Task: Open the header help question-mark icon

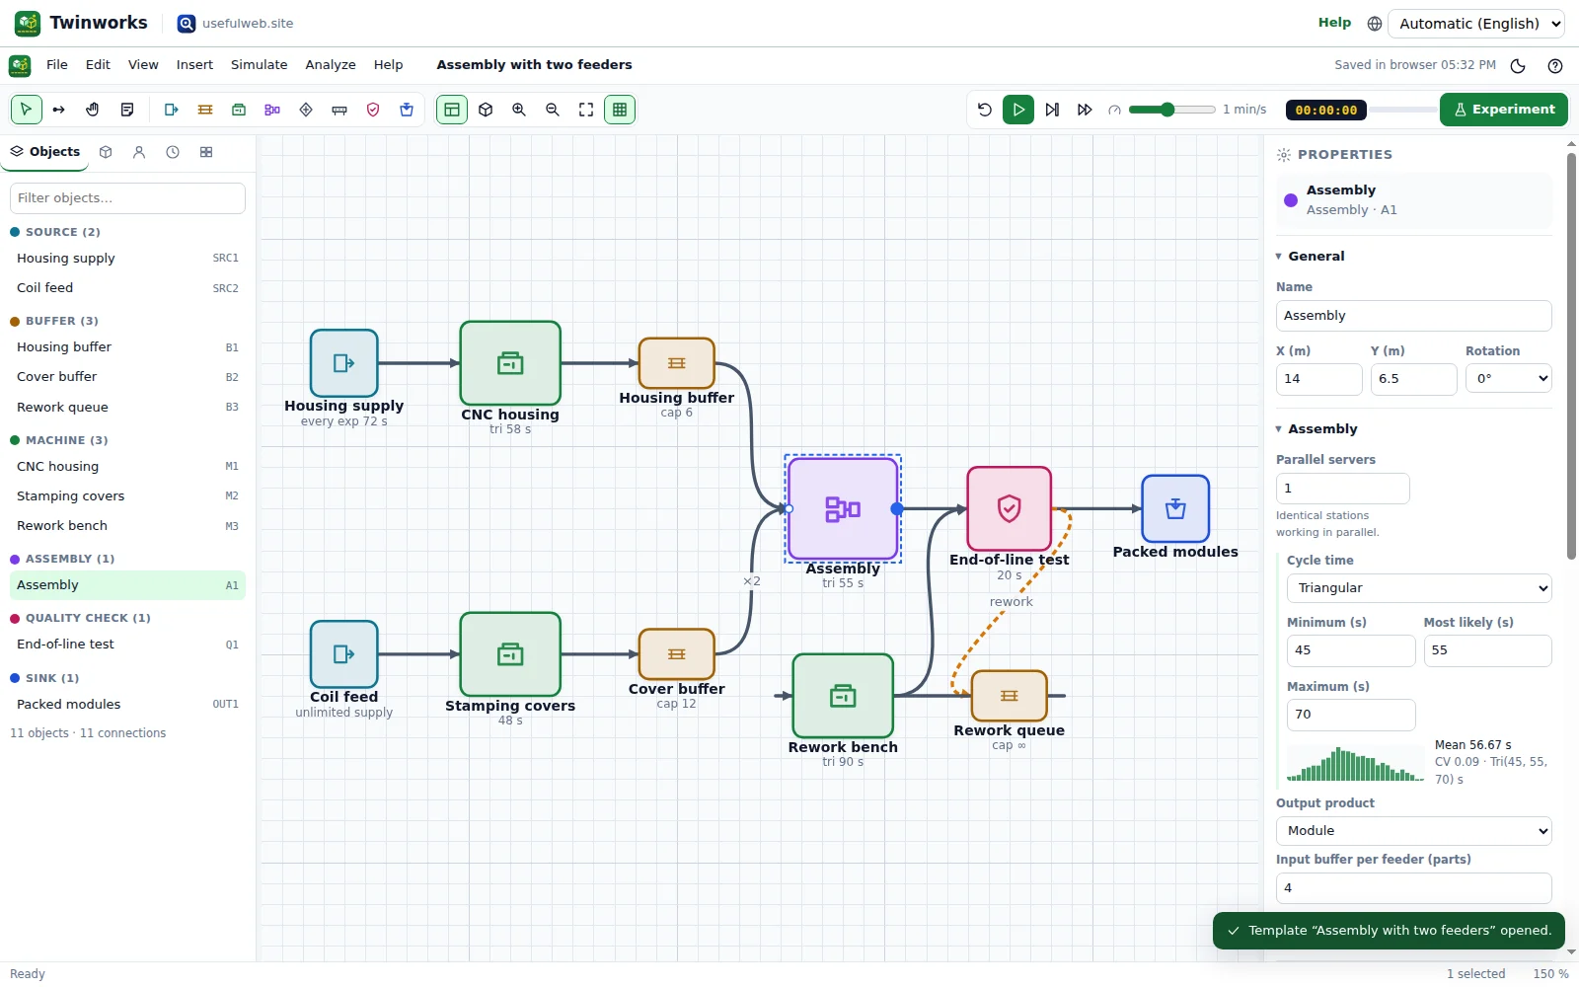Action: (1555, 66)
